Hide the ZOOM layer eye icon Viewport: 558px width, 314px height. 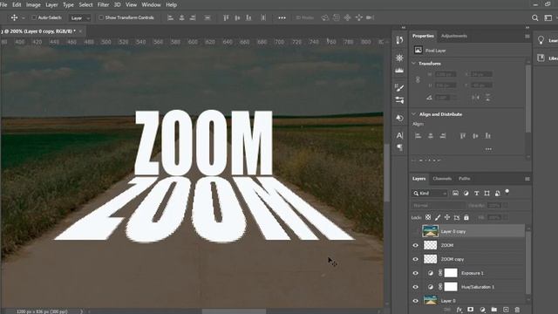point(415,245)
